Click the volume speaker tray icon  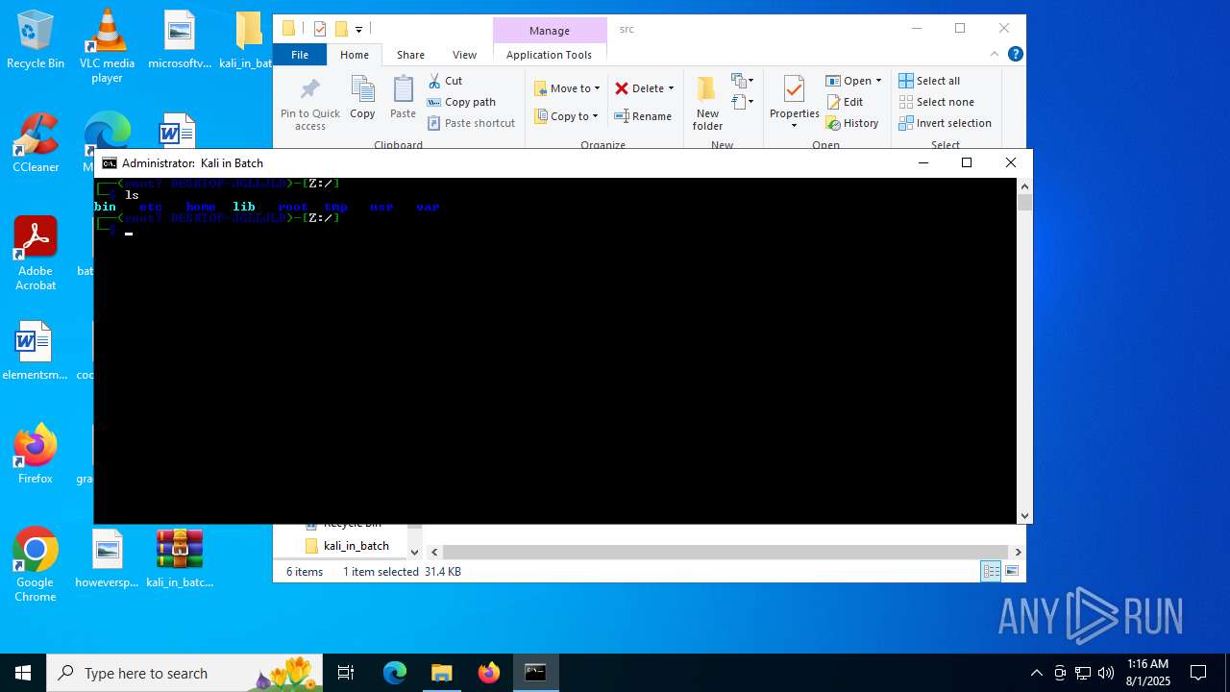tap(1106, 673)
